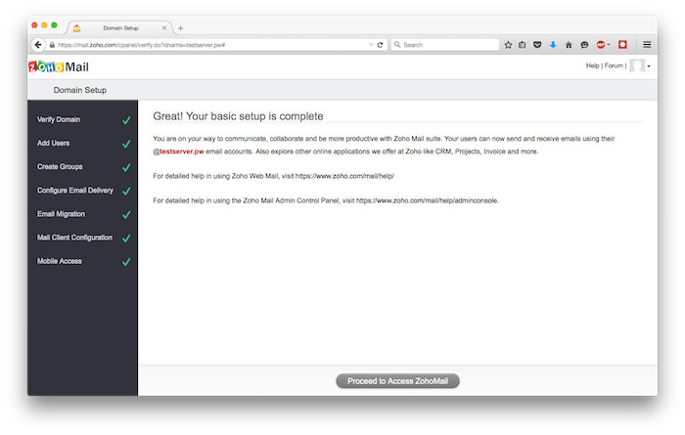The image size is (685, 435).
Task: Click the red square extension icon
Action: click(x=622, y=45)
